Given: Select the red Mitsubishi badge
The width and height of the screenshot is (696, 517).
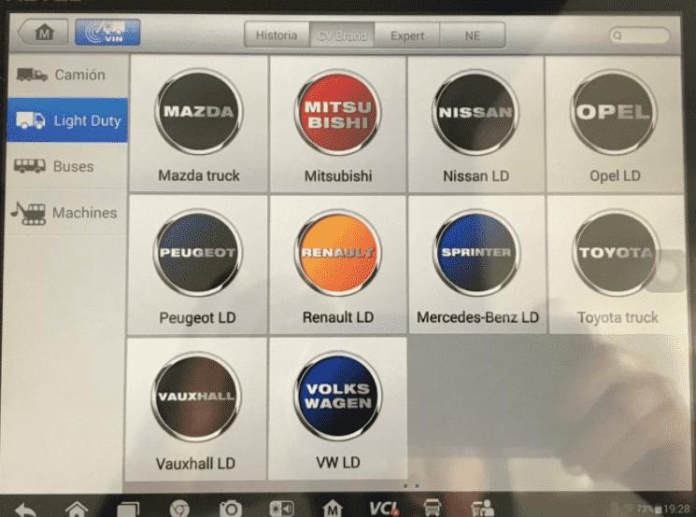Looking at the screenshot, I should point(337,114).
